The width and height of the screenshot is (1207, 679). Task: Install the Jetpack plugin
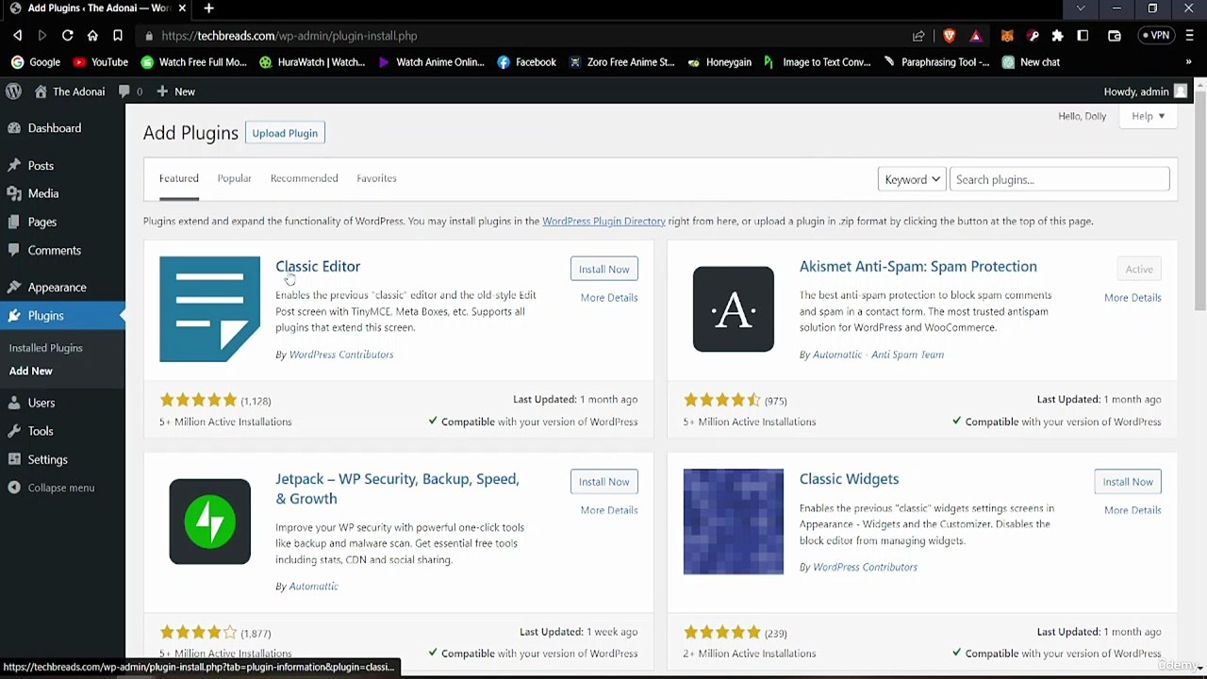(603, 481)
